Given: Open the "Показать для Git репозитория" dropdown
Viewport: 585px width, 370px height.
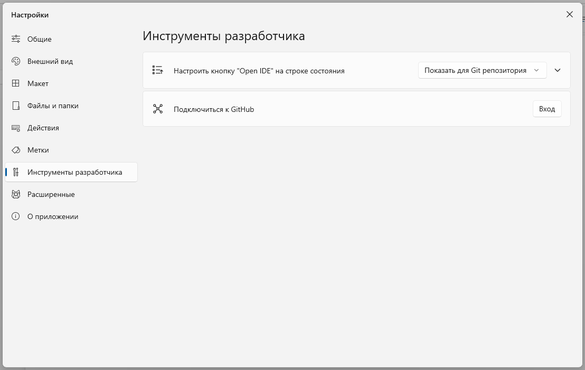Looking at the screenshot, I should click(482, 71).
